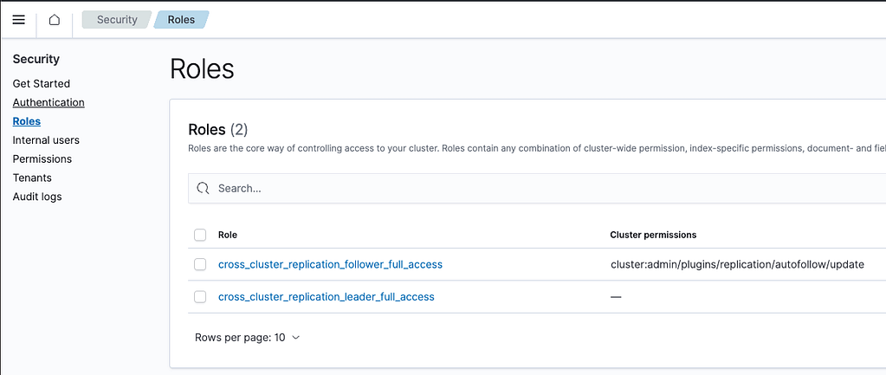The height and width of the screenshot is (375, 886).
Task: Open cross_cluster_replication_leader_full_access role link
Action: (326, 297)
